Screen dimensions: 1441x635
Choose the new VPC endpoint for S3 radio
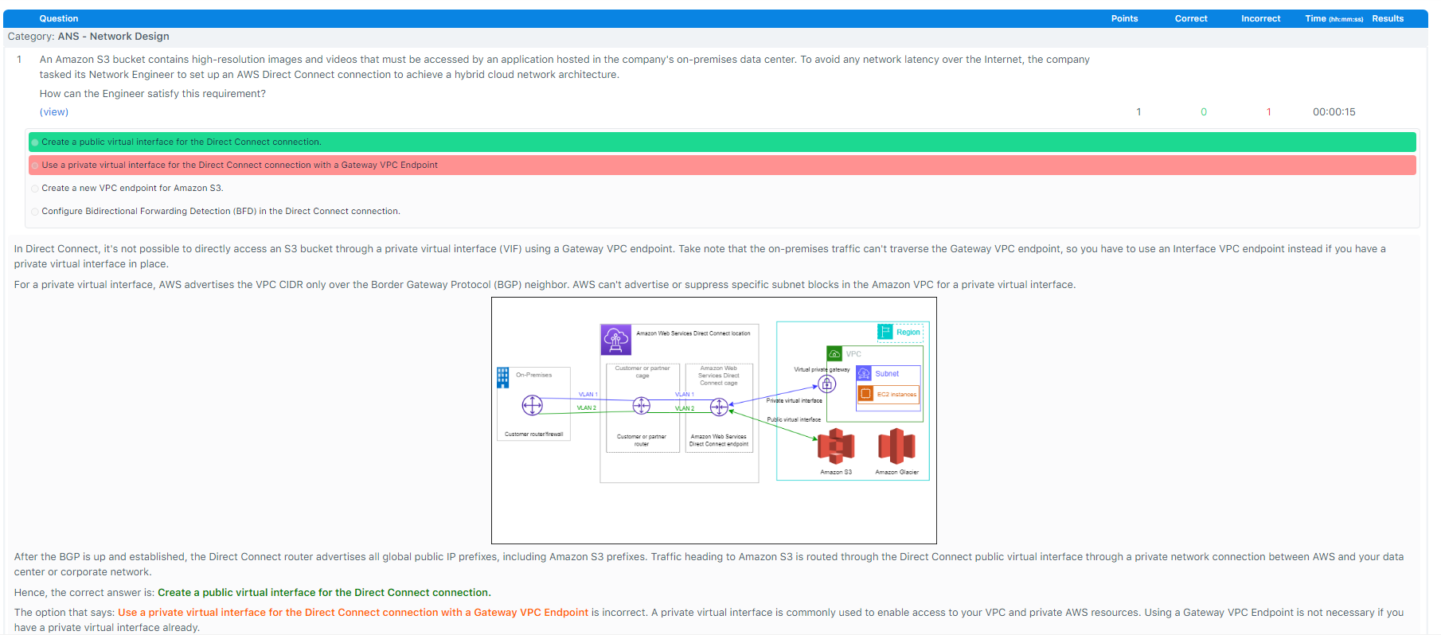tap(35, 189)
